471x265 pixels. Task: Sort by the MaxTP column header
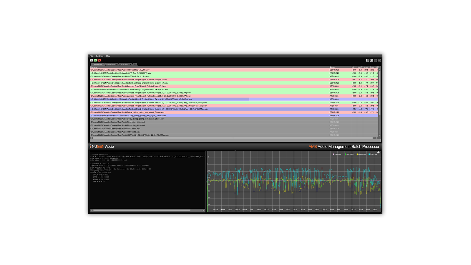[x=360, y=67]
